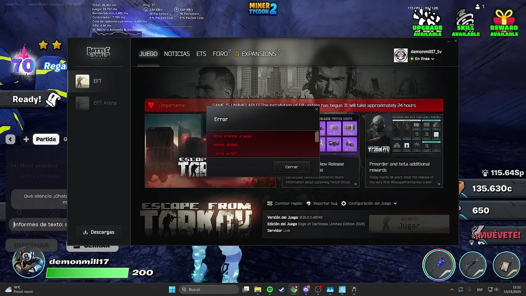Click the plus button beside Partida
526x296 pixels.
(x=26, y=139)
